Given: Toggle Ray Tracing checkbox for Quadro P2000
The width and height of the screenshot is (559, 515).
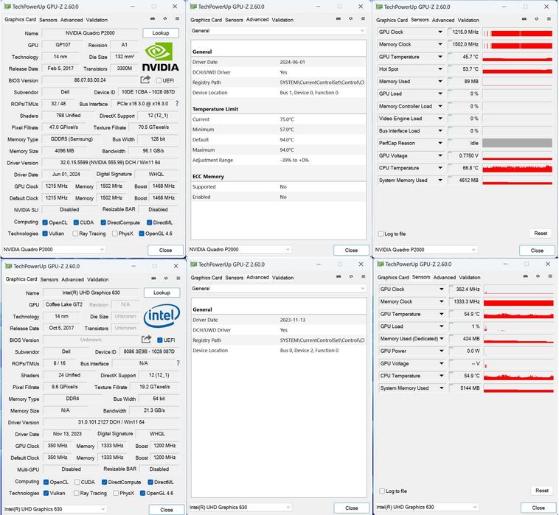Looking at the screenshot, I should pyautogui.click(x=75, y=234).
